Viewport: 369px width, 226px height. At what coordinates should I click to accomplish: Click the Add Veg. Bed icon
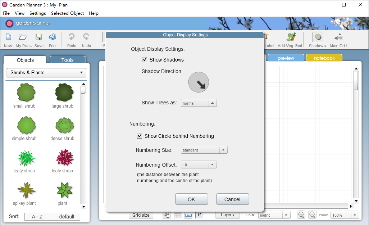[291, 37]
